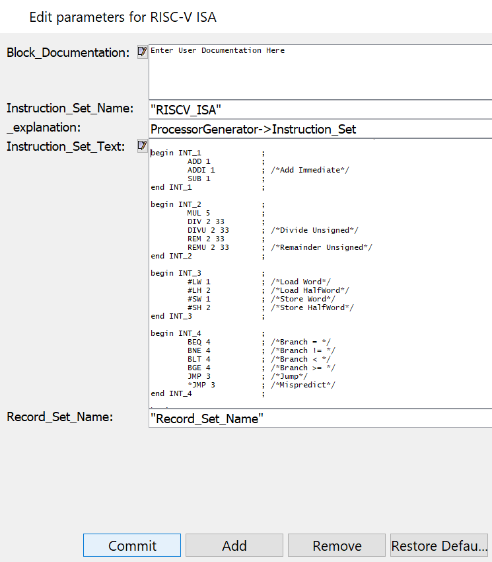The image size is (492, 562).
Task: Click the ADDI 1 instruction line
Action: (201, 170)
